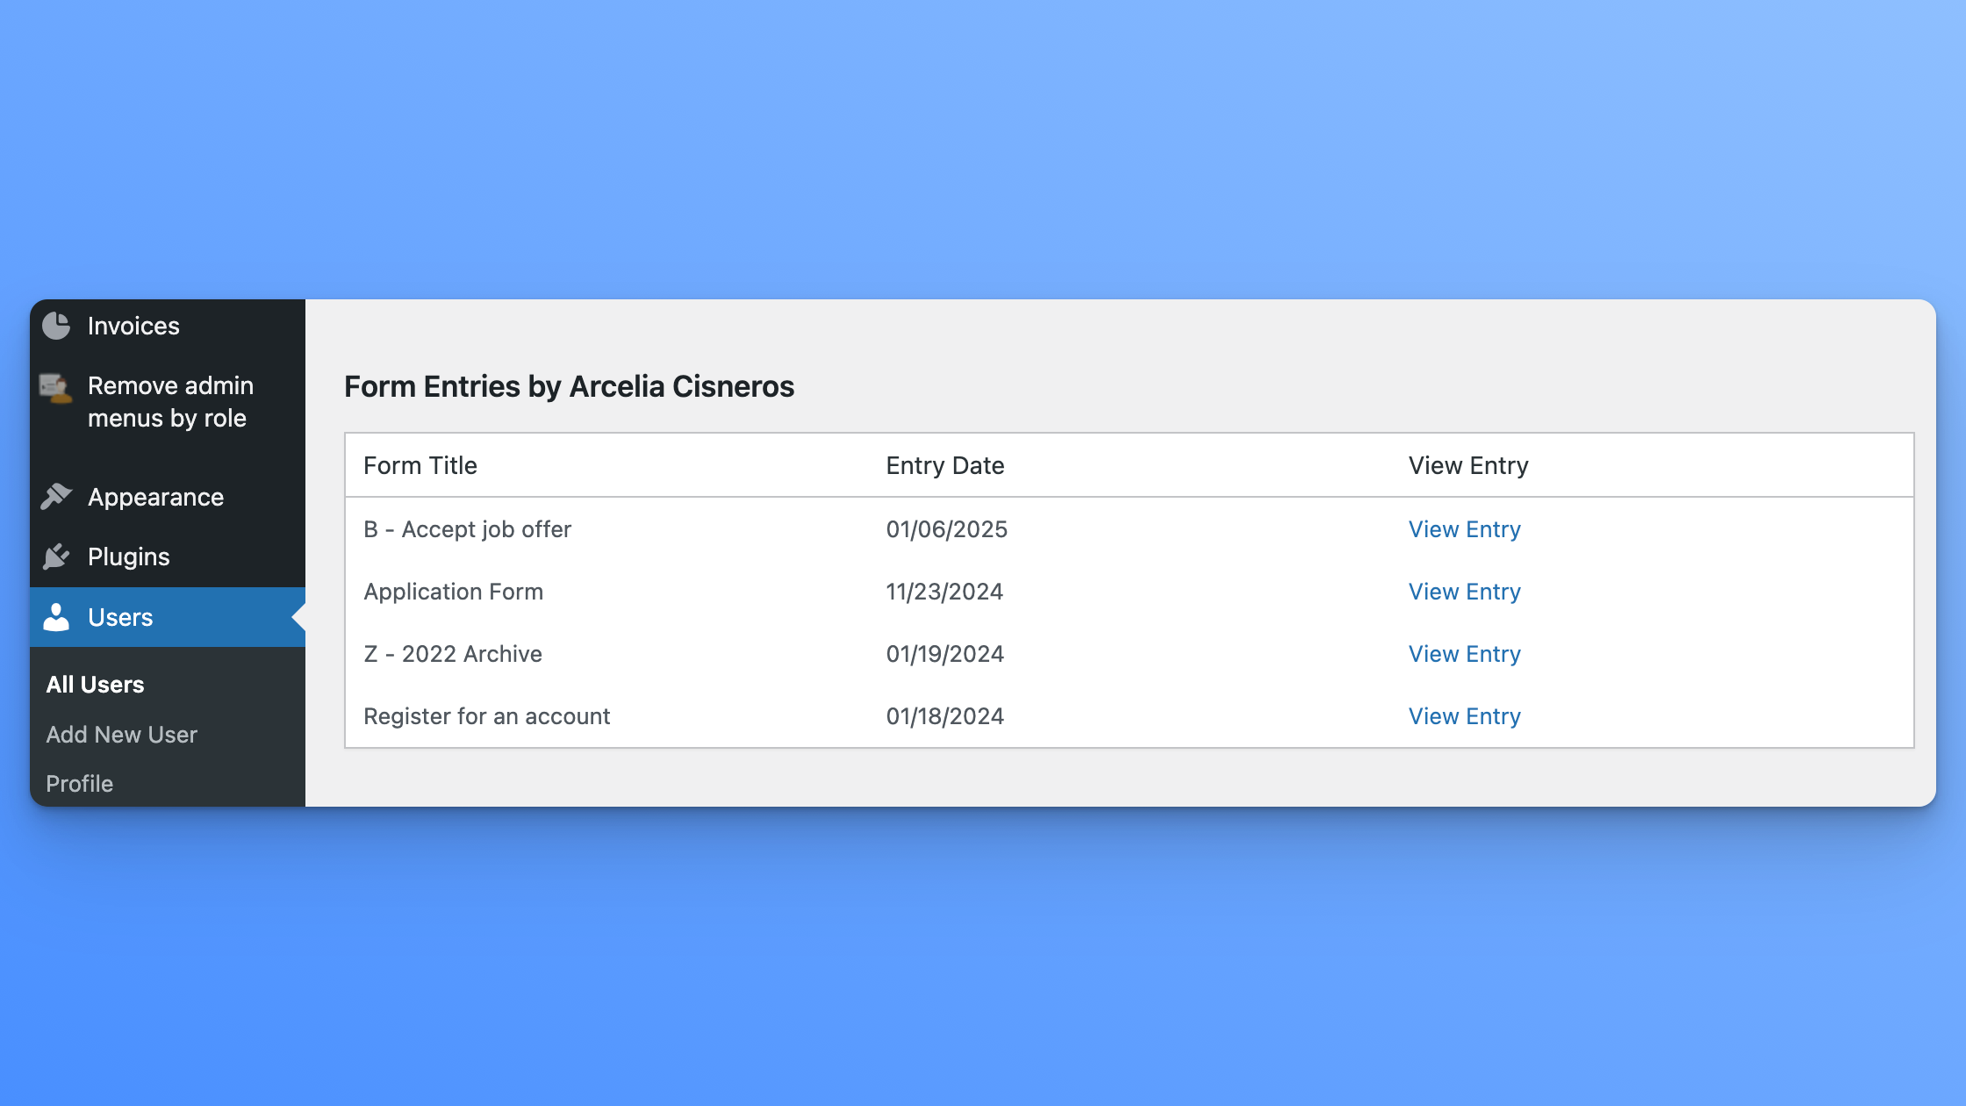
Task: Click Add New User submenu link
Action: click(x=121, y=735)
